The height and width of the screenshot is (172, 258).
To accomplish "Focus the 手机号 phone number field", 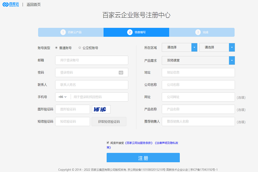I will (99, 97).
